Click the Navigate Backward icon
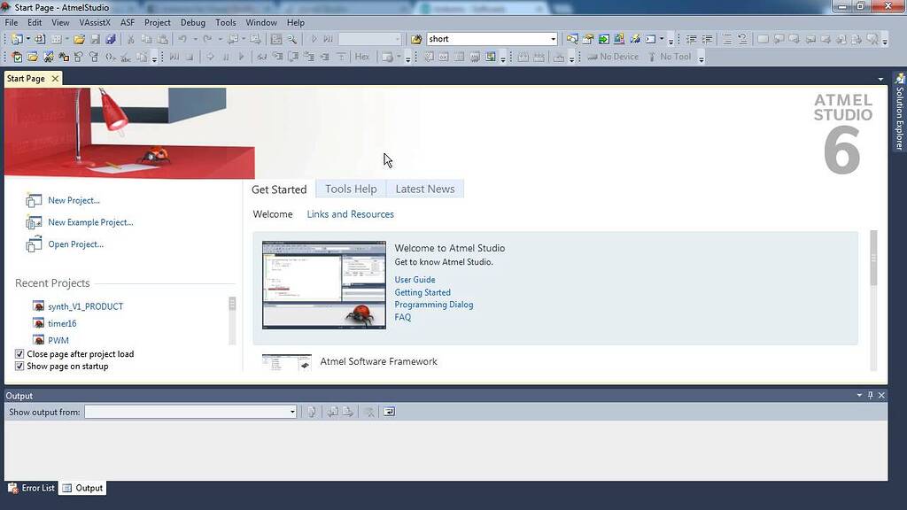The image size is (907, 510). (x=233, y=38)
